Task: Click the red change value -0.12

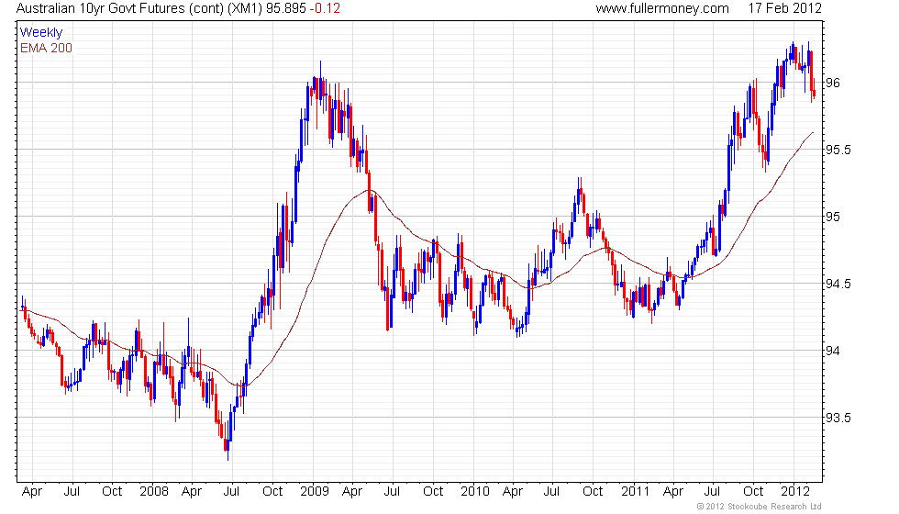Action: (x=325, y=8)
